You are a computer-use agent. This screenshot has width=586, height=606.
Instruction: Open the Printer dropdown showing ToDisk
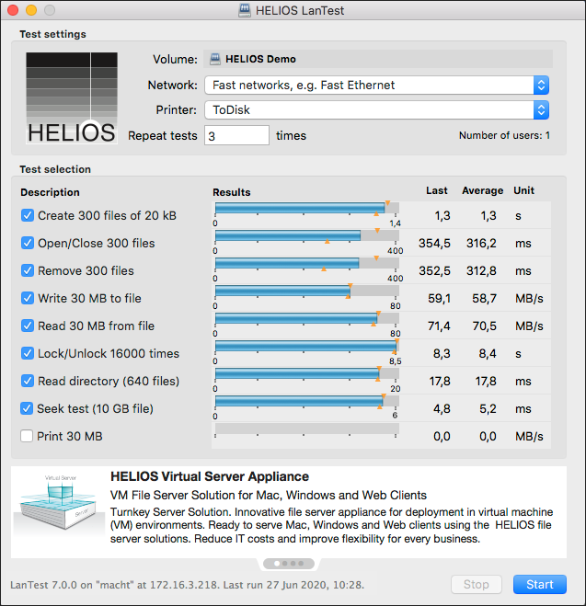(377, 110)
